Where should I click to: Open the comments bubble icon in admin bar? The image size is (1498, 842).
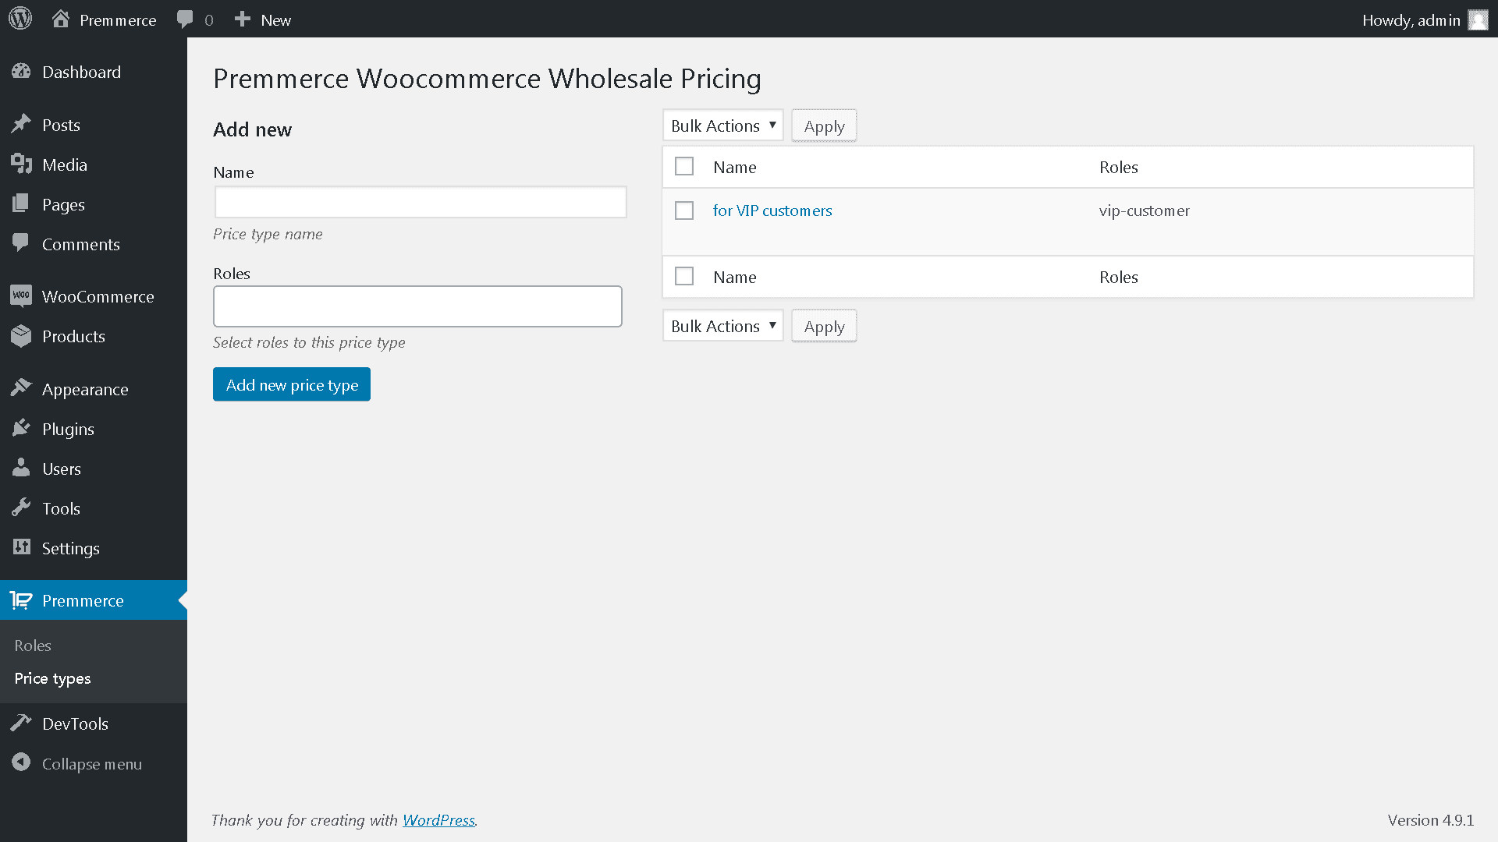coord(185,19)
